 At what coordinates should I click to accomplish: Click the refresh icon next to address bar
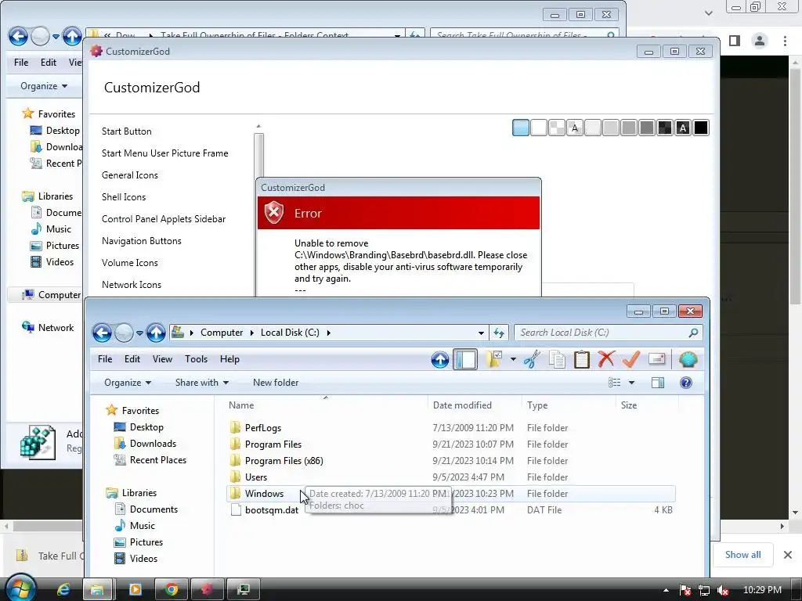point(499,333)
